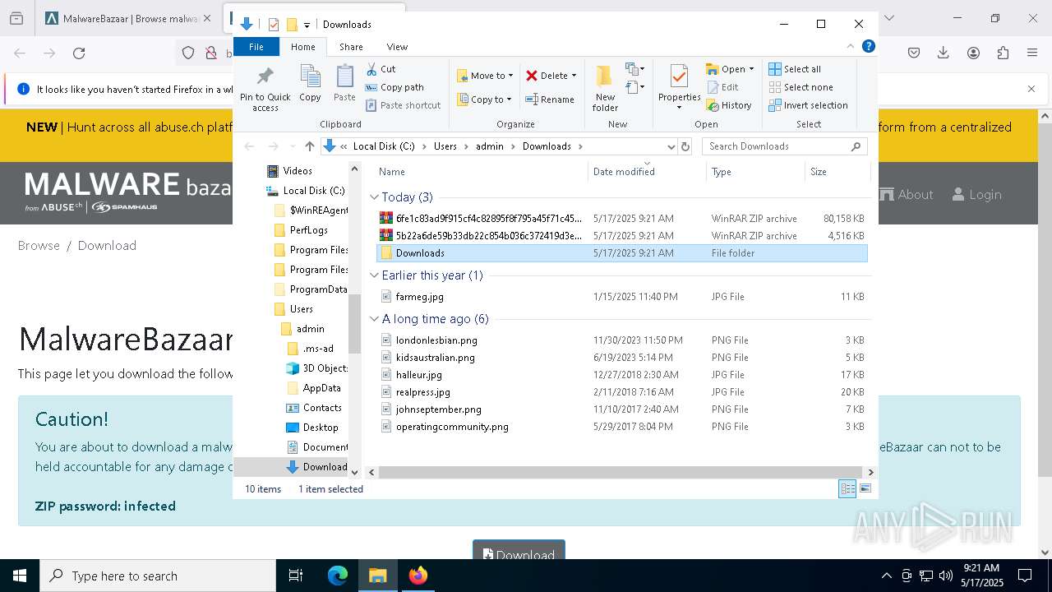Open Microsoft Edge from taskbar
This screenshot has height=592, width=1052.
[x=338, y=576]
